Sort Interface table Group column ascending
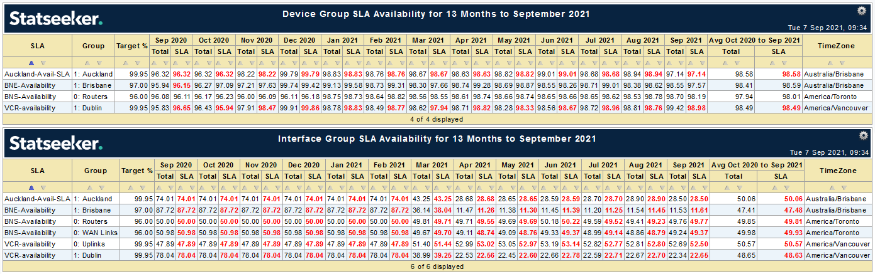 point(91,187)
